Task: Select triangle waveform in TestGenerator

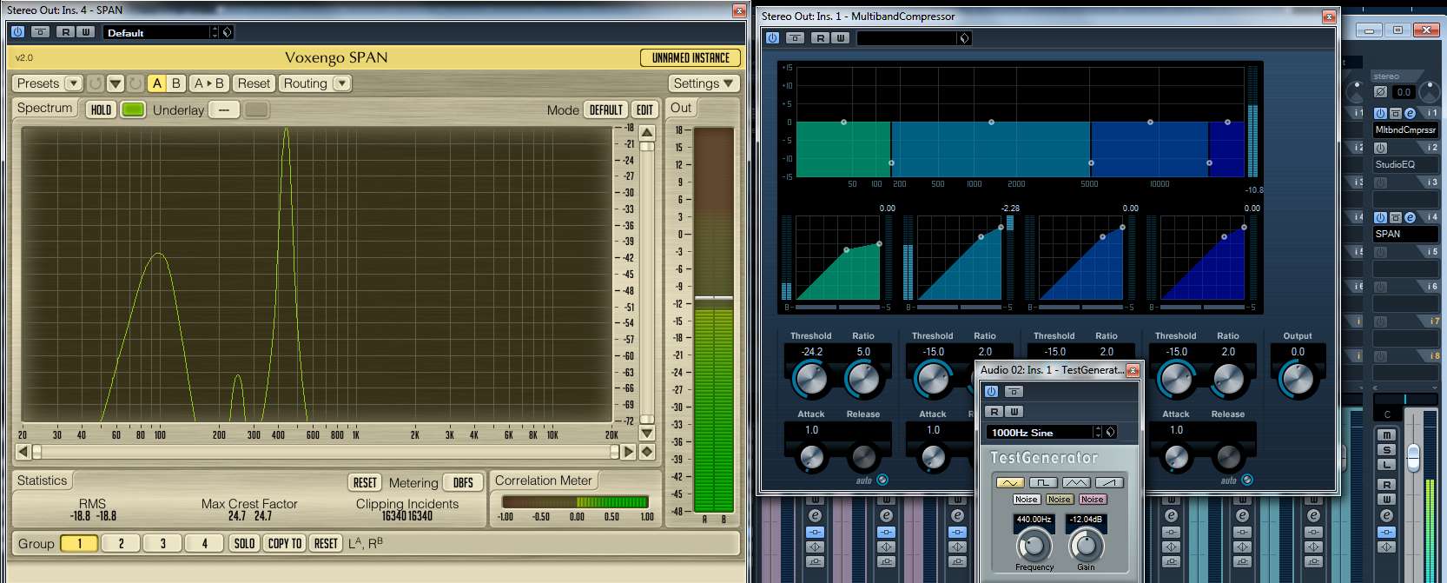Action: click(x=1075, y=482)
